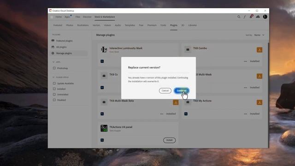Click Photoshop badge under TK8 Cx

102,88
